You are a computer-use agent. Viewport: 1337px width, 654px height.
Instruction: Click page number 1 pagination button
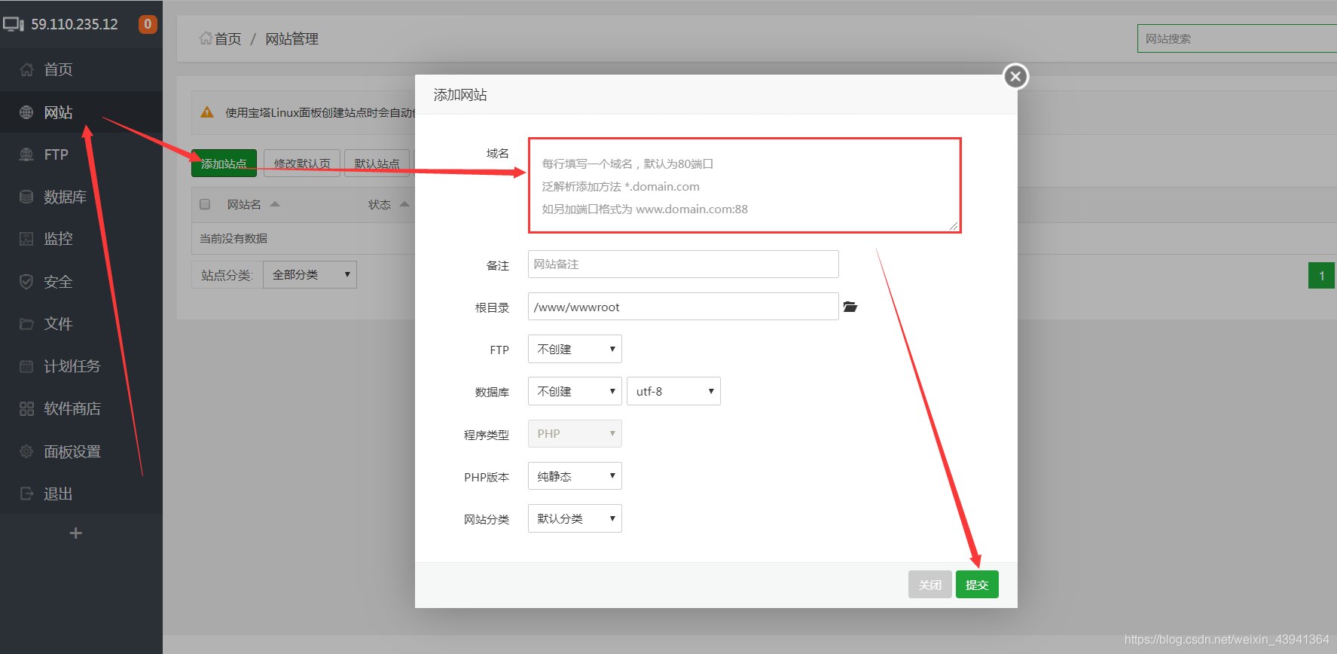coord(1321,276)
